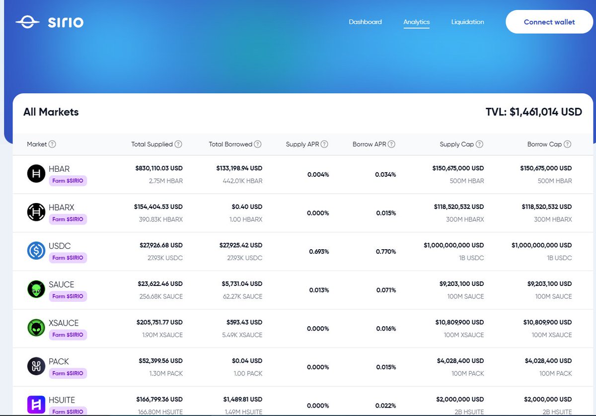Click HSUITE borrow APR 0.022%
Screen dimensions: 596x416
coord(386,406)
